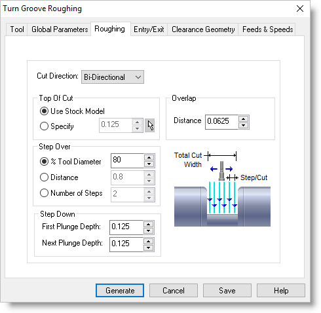Click the Next Plunge Depth field
Viewport: 321px width, 313px height.
click(126, 244)
